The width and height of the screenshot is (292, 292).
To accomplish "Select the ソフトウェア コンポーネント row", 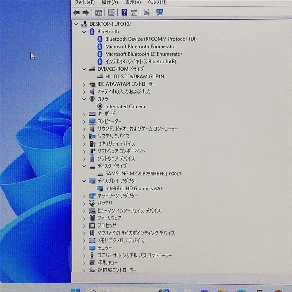I will click(x=121, y=151).
